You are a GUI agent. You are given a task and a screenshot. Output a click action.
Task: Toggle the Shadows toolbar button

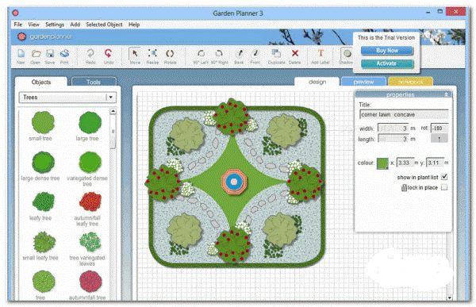click(x=347, y=54)
